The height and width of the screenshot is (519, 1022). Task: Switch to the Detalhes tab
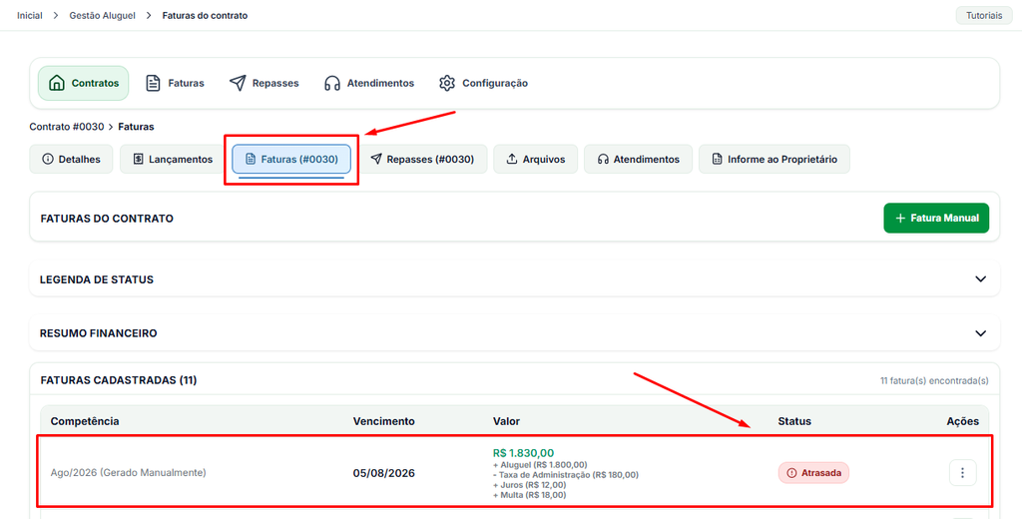click(x=71, y=159)
